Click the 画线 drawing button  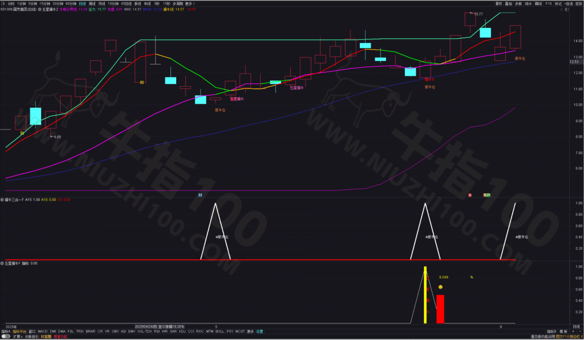click(538, 4)
